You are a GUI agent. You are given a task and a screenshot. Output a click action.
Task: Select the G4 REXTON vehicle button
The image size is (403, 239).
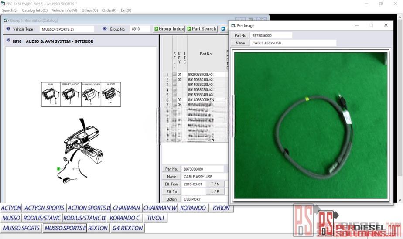coord(127,228)
